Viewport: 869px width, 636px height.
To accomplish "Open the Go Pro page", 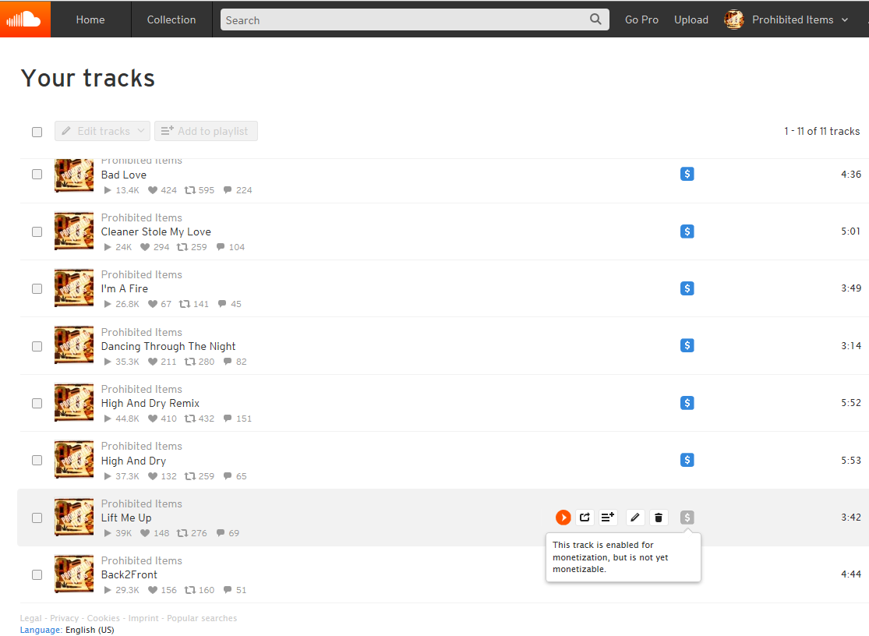I will pos(641,19).
